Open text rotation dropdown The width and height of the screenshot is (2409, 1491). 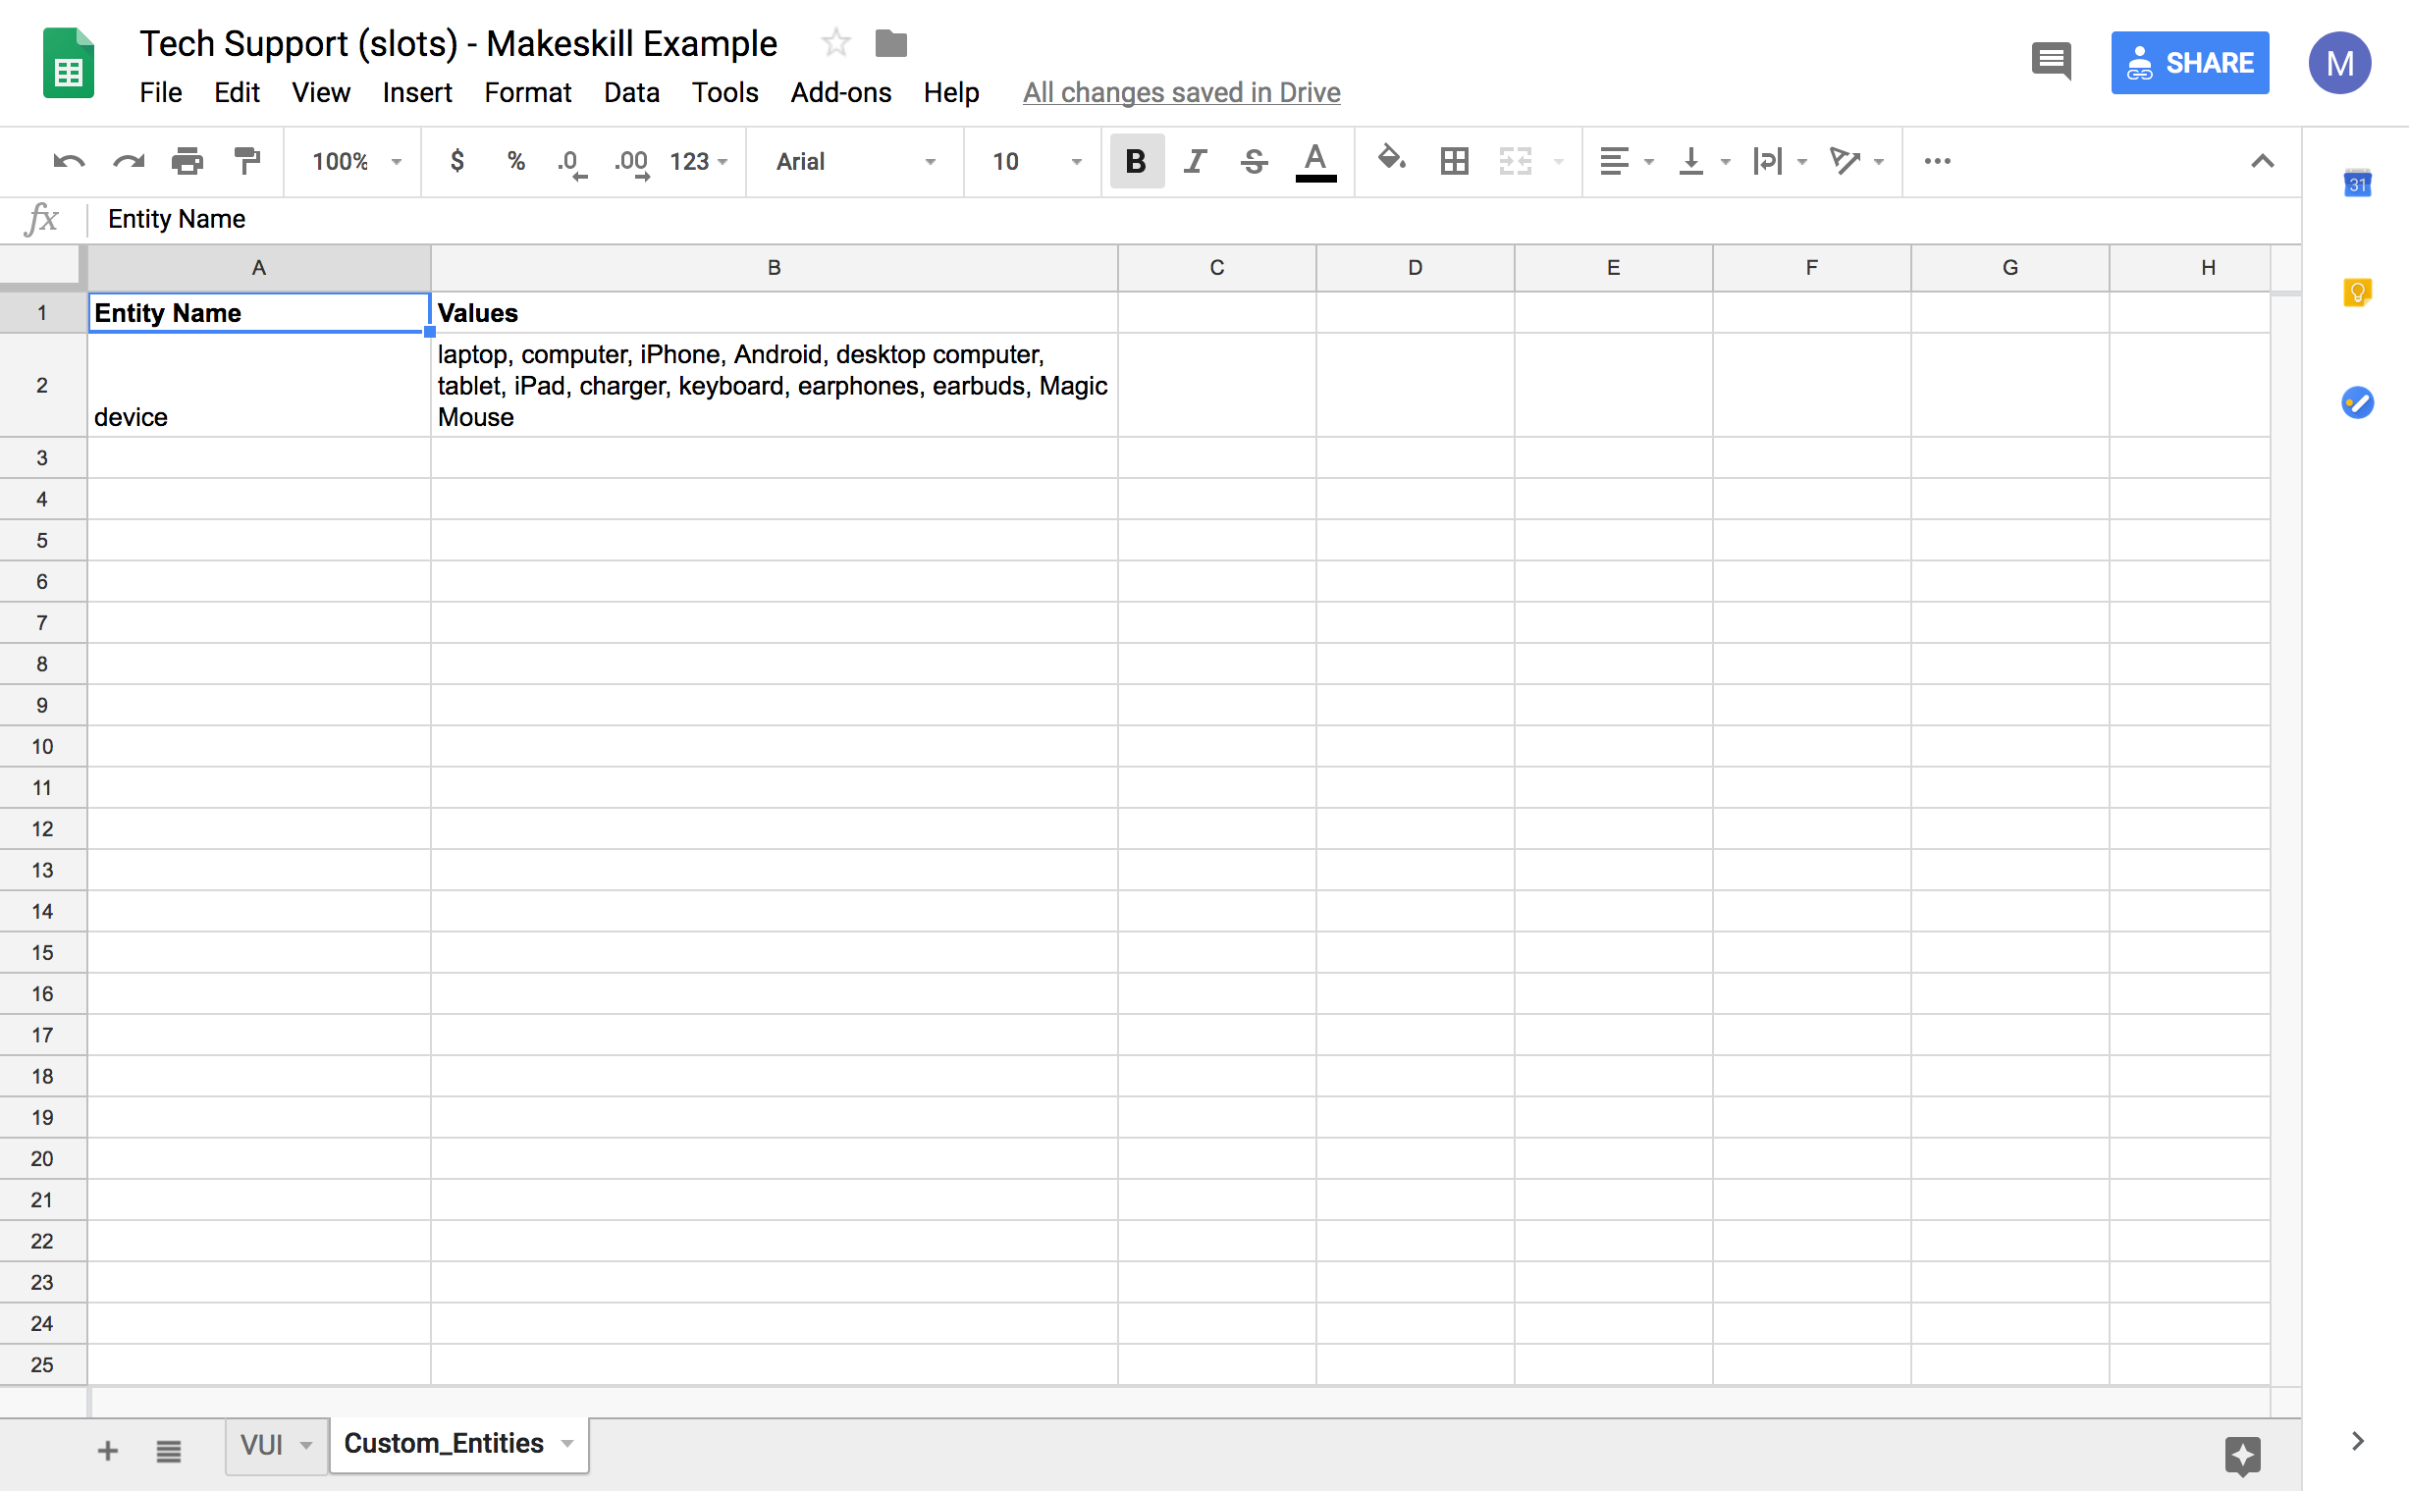(x=1855, y=161)
